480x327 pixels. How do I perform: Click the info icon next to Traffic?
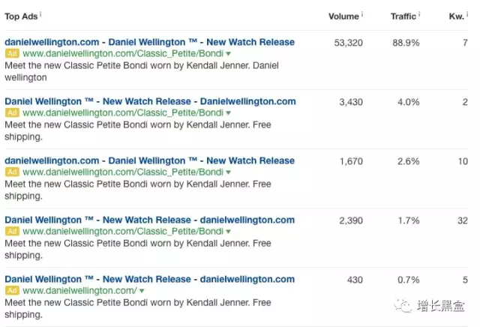pos(420,14)
